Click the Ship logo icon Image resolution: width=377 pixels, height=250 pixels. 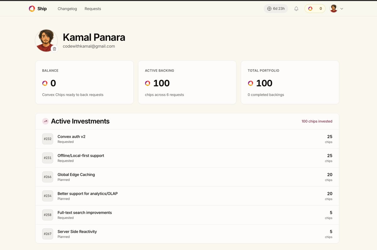click(32, 9)
